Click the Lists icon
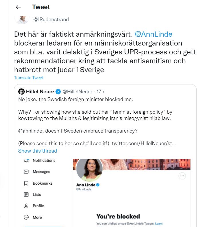 pos(26,195)
